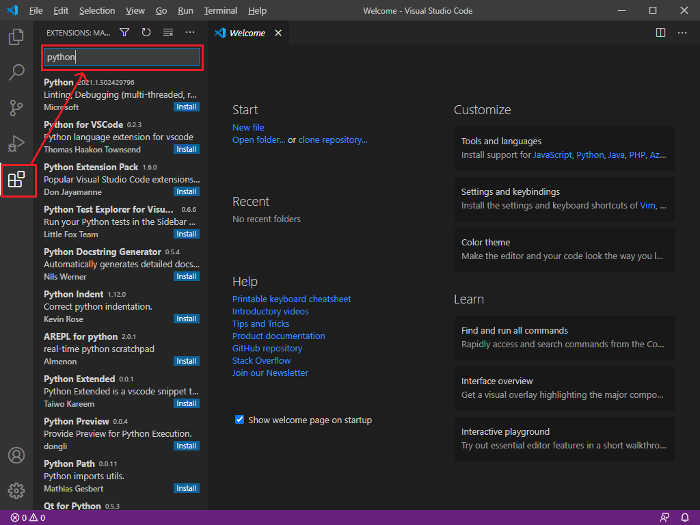This screenshot has height=525, width=700.
Task: Click JavaScript language support link
Action: point(552,155)
